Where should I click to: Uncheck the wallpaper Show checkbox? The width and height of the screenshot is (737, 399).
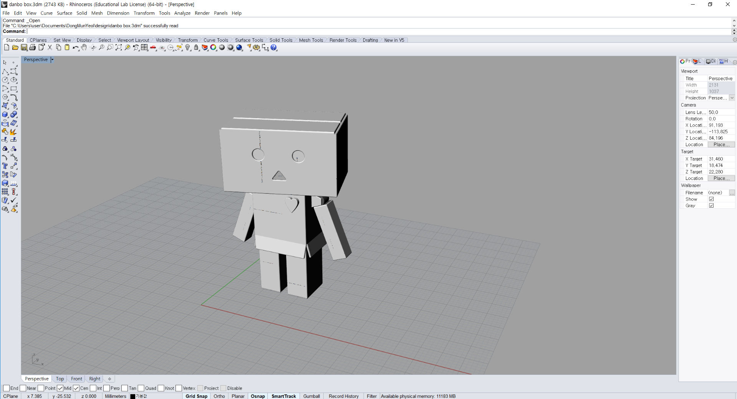[711, 199]
